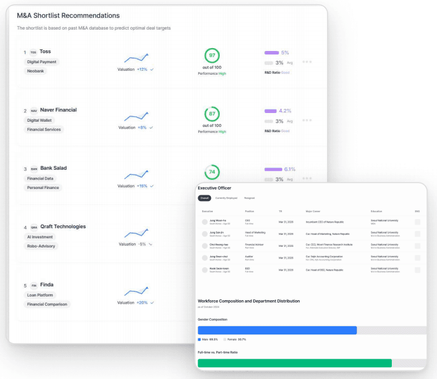Click the Neobank tag under Toss
The width and height of the screenshot is (437, 379).
[x=35, y=71]
